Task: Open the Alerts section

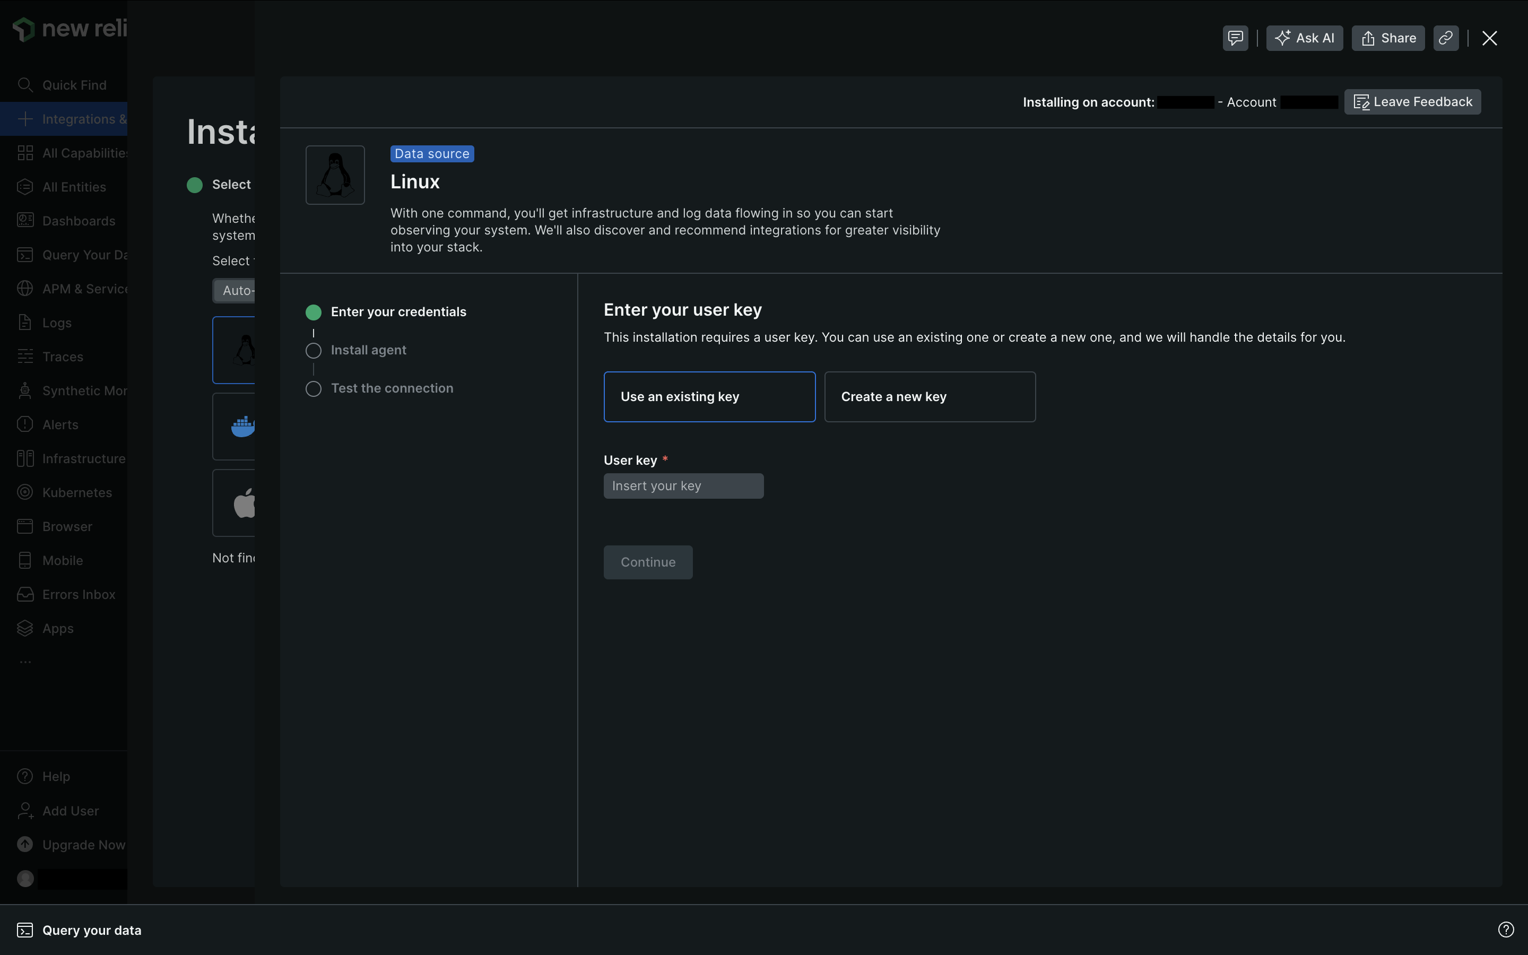Action: click(x=60, y=424)
